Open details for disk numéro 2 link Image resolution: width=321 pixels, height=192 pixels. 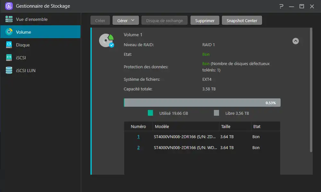point(138,148)
